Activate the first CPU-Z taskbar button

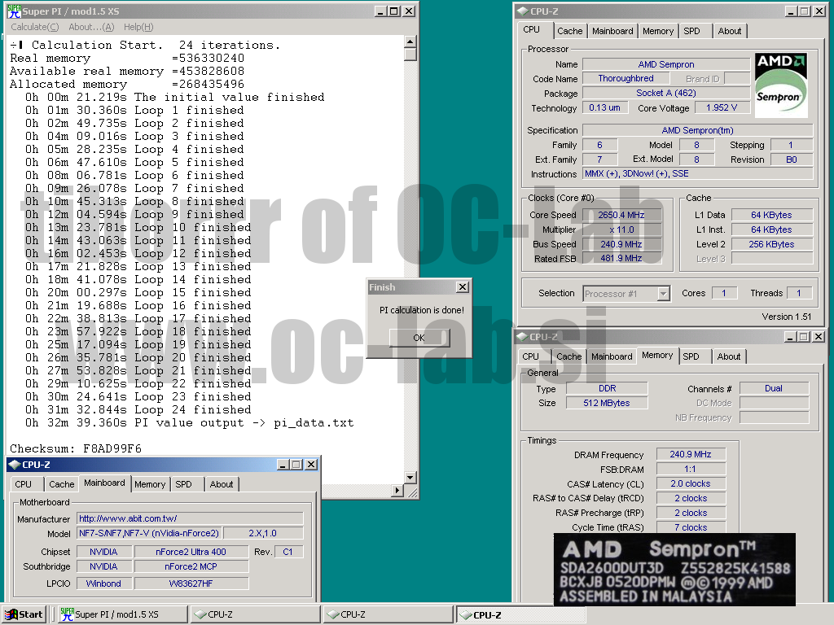(255, 614)
